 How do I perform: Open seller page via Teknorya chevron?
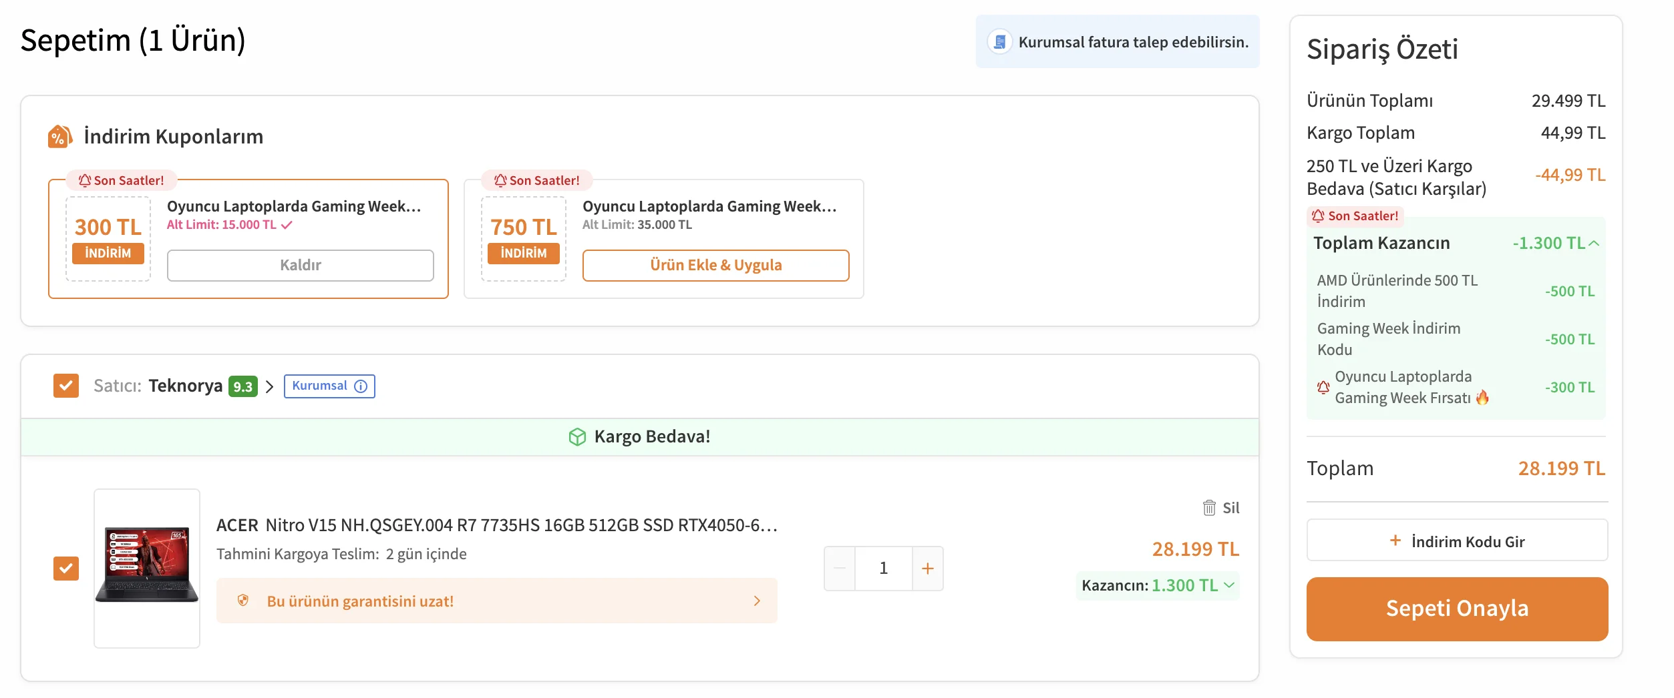pyautogui.click(x=269, y=386)
